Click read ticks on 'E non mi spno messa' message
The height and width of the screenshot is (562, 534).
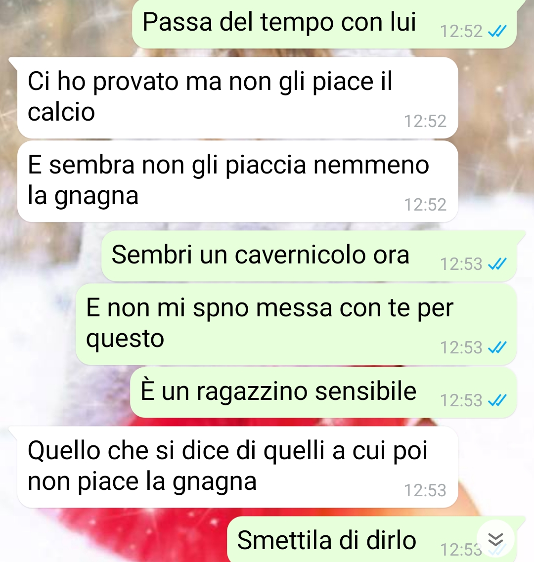497,347
